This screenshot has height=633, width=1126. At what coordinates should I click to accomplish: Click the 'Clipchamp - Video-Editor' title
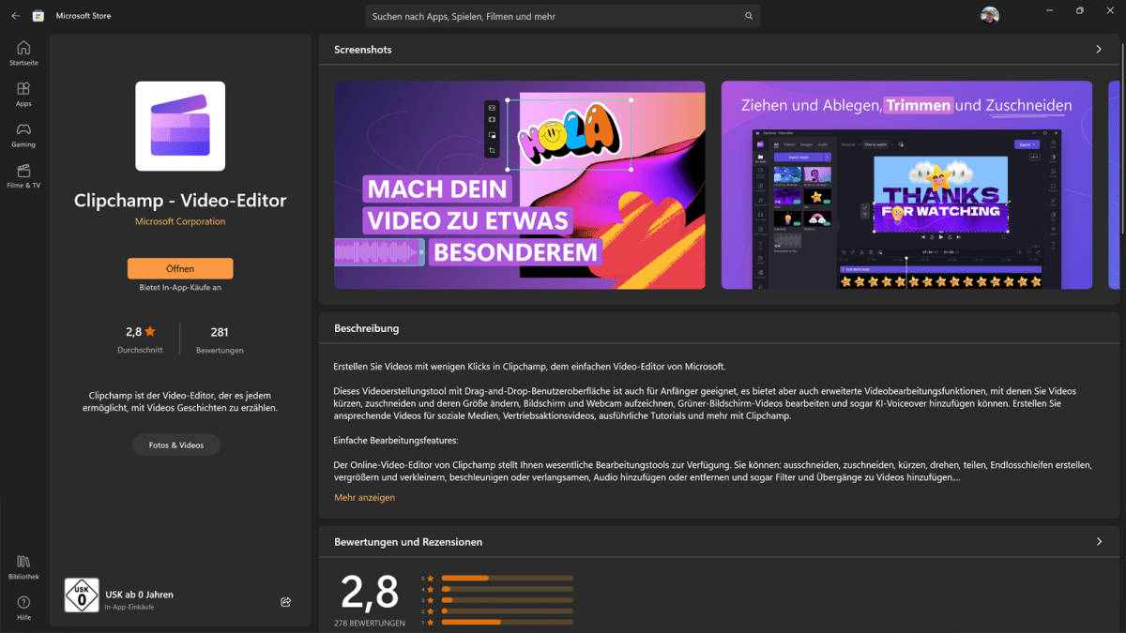pyautogui.click(x=180, y=201)
